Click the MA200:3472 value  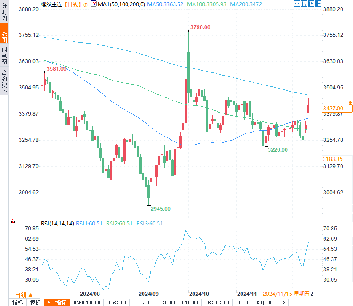pos(246,4)
